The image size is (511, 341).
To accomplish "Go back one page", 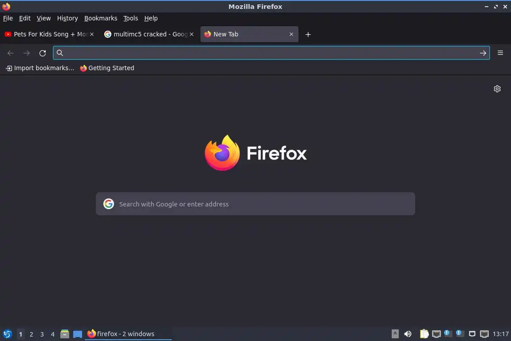I will pos(11,53).
